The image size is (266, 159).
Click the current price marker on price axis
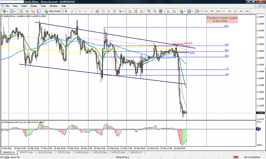point(260,113)
